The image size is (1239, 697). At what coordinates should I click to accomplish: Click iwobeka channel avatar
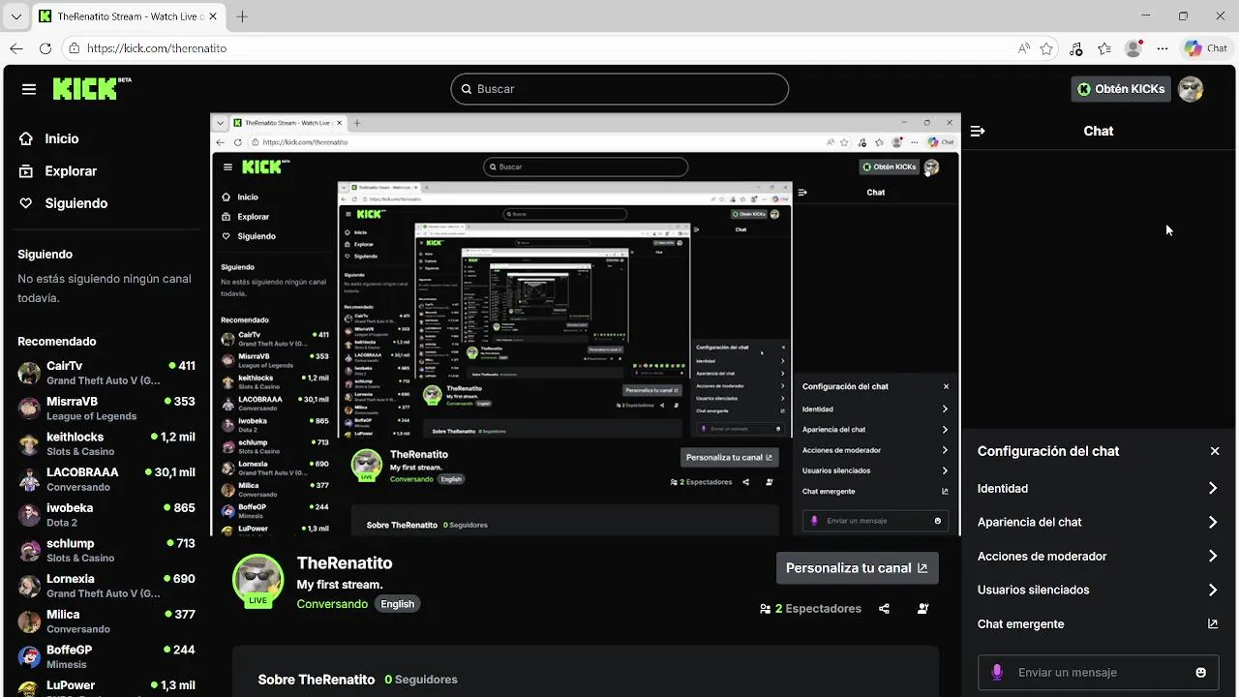click(x=29, y=515)
